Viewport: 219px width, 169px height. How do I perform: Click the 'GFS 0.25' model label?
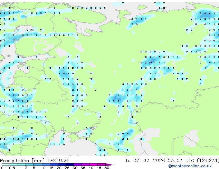pos(58,161)
